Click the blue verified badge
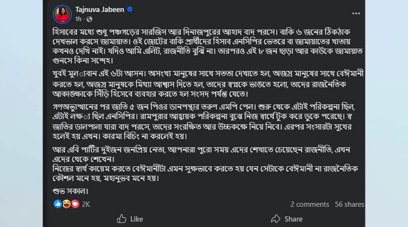This screenshot has height=227, width=408. 130,9
